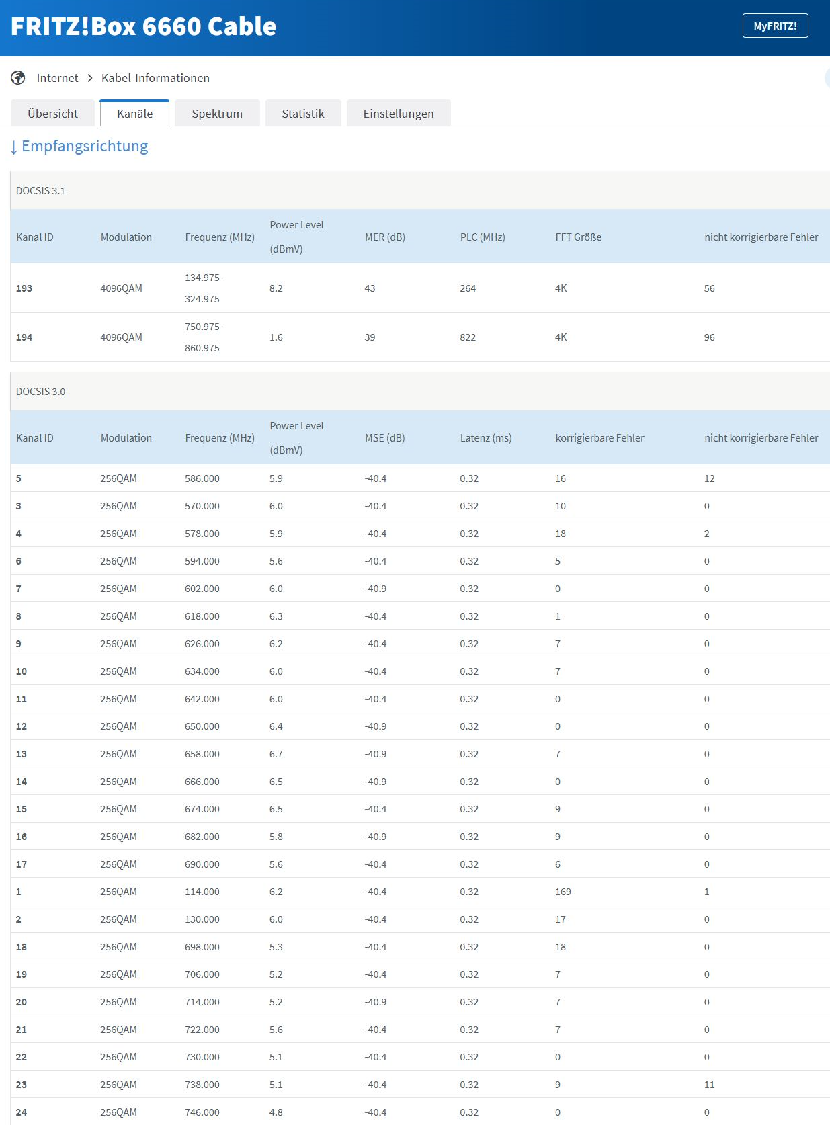
Task: Click the breadcrumb chevron after Internet
Action: [x=90, y=78]
